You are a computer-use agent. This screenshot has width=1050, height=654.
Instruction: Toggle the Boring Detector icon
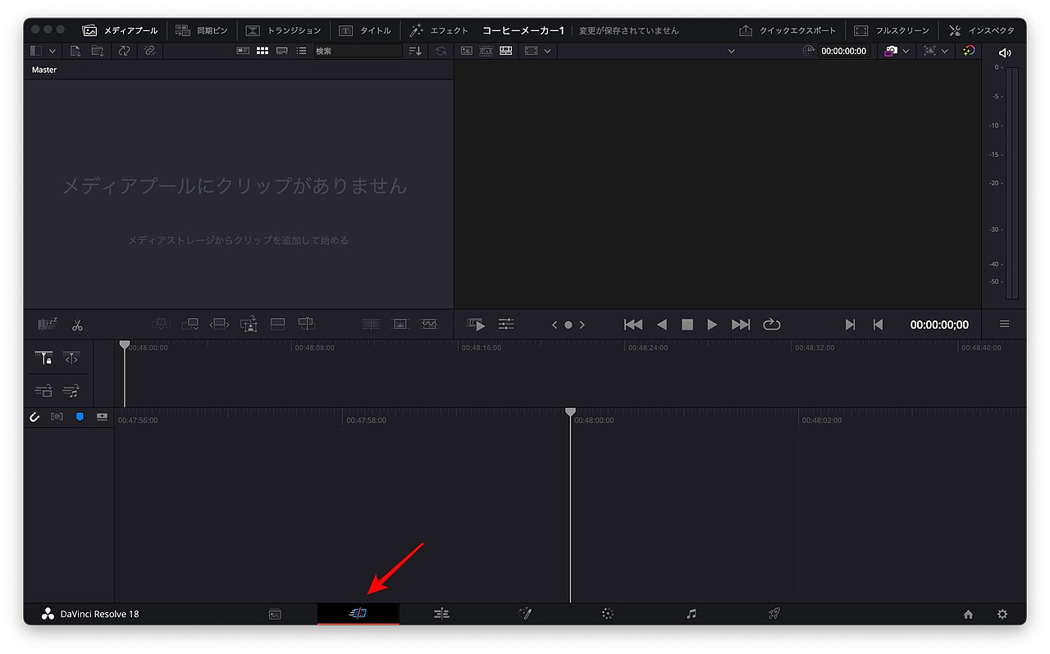tap(48, 325)
